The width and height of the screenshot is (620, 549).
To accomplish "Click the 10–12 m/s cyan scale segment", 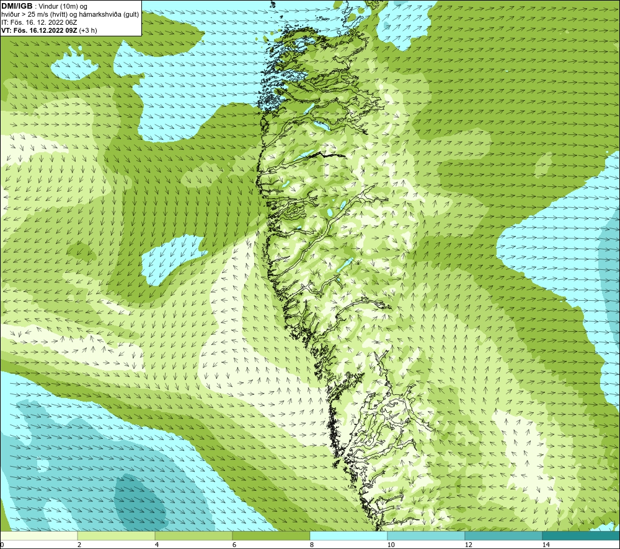I will pyautogui.click(x=427, y=536).
